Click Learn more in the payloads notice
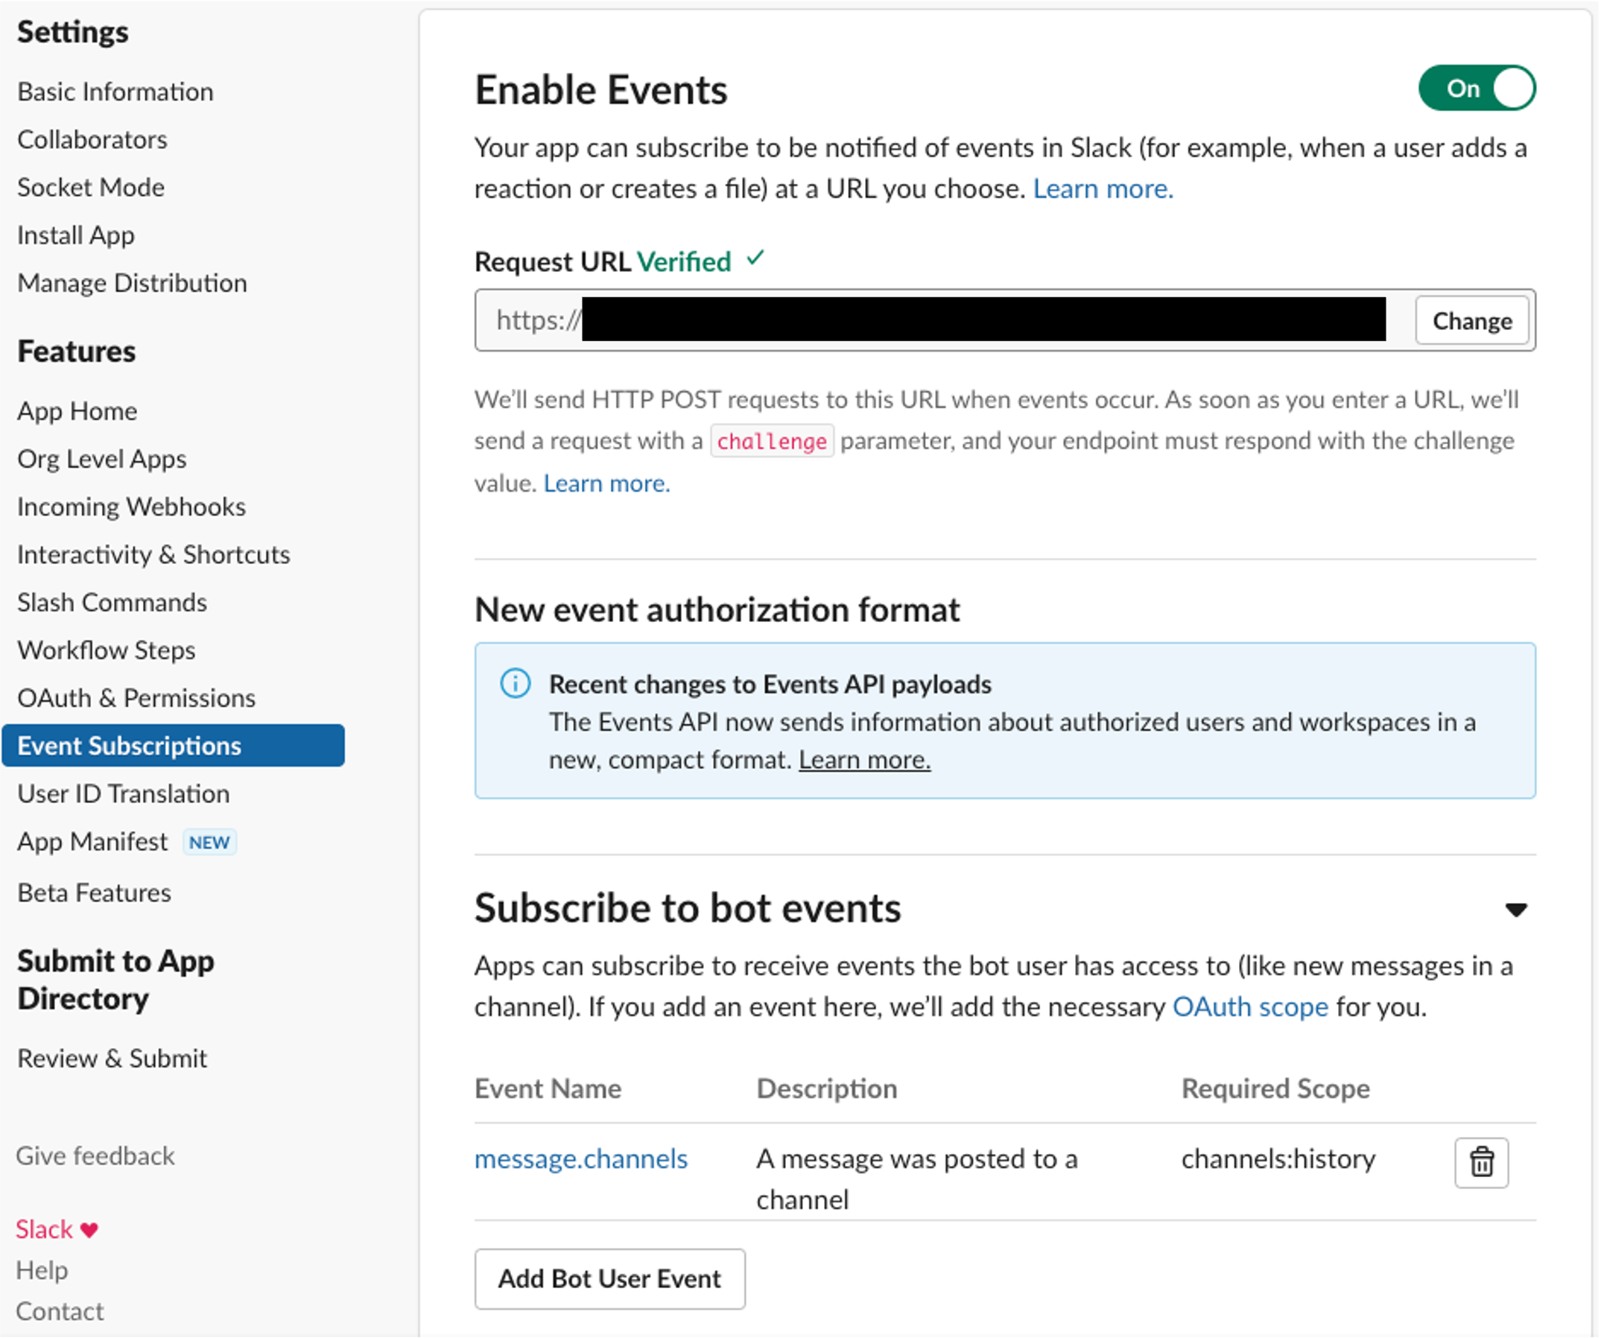The image size is (1601, 1338). click(863, 759)
